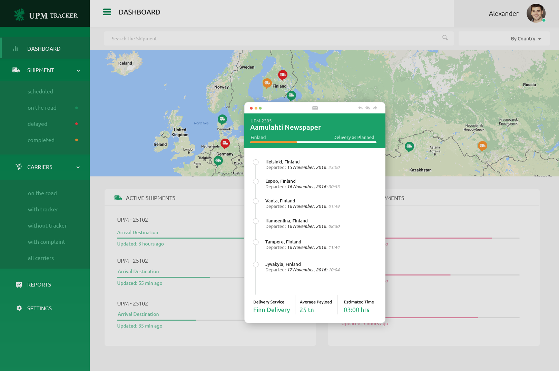Go to Dashboard in the sidebar
Screen dimensions: 559x371
45,49
